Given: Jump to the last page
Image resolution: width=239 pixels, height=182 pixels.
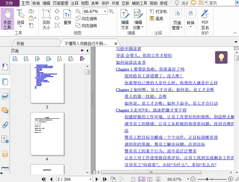Looking at the screenshot, I should pos(105,179).
